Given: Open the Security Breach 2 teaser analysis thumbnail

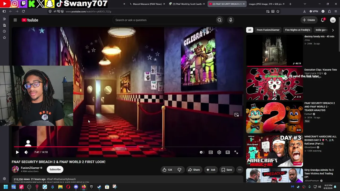Looking at the screenshot, I should click(x=274, y=117).
